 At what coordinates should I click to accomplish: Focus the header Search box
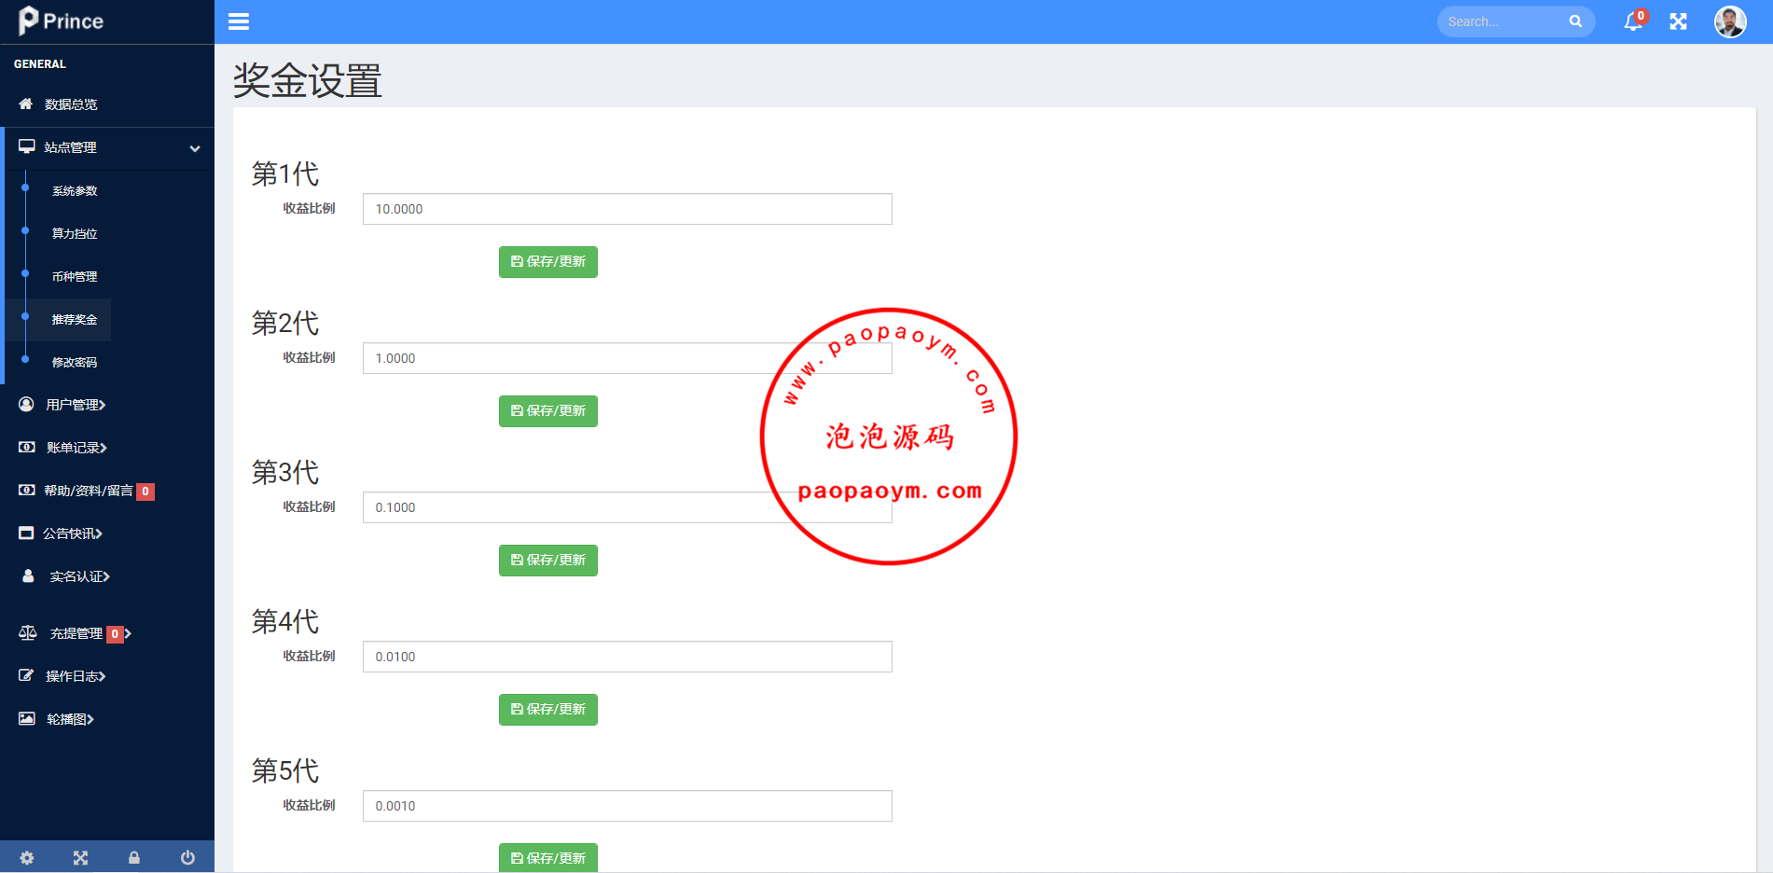1502,21
